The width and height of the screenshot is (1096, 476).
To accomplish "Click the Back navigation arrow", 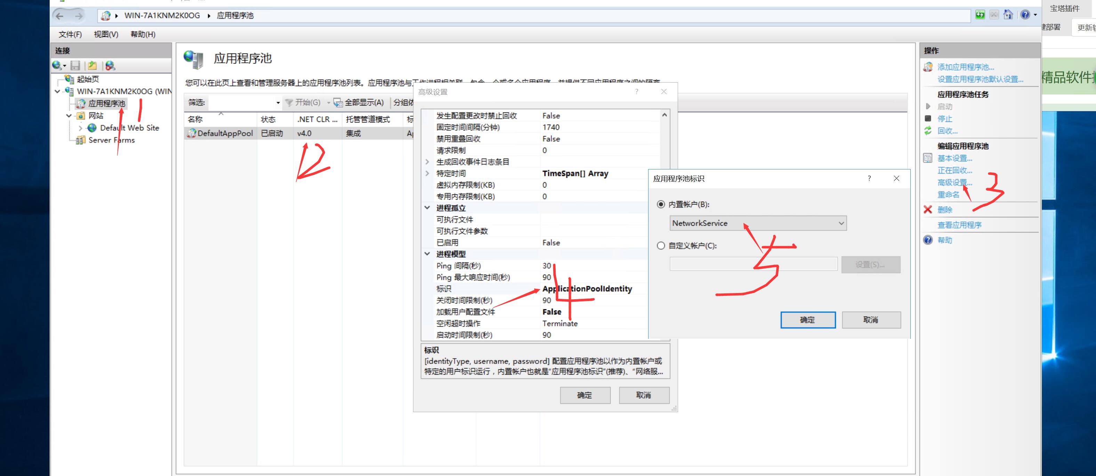I will pos(60,16).
